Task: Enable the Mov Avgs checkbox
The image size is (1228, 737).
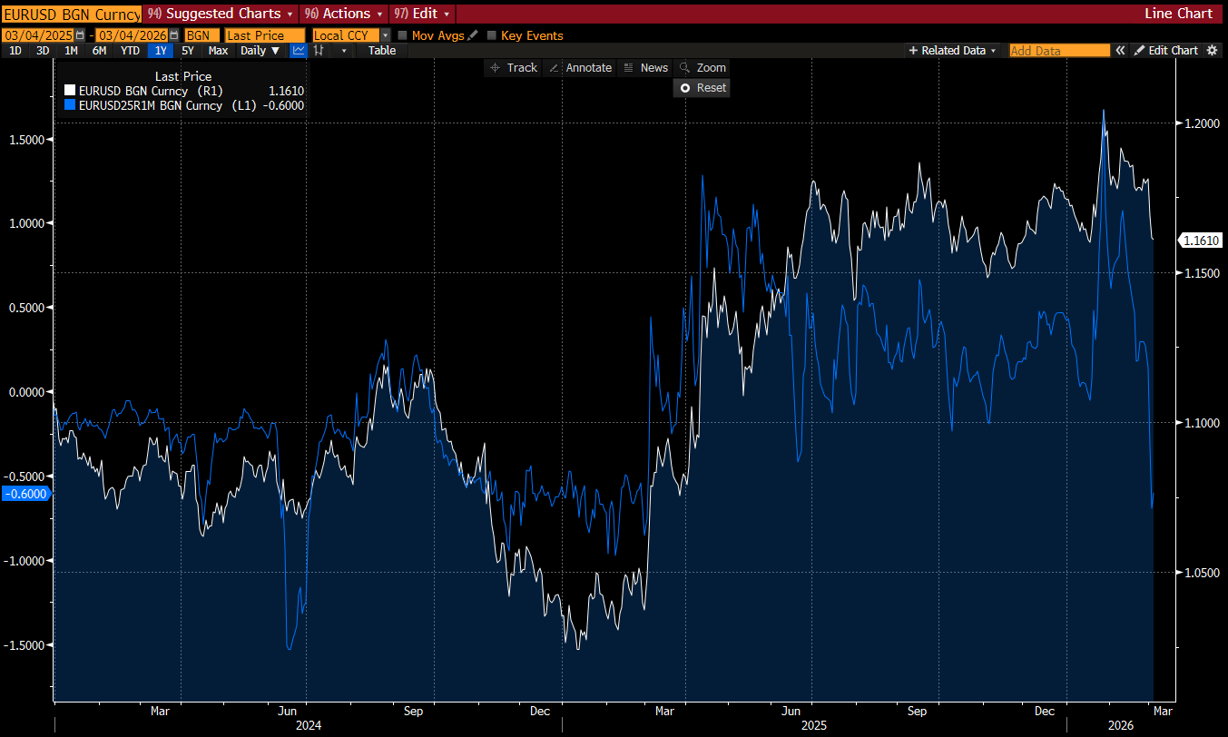Action: pos(402,35)
